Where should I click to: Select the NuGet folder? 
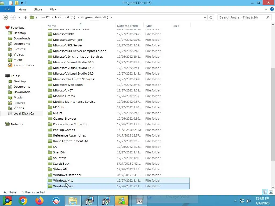[118, 113]
